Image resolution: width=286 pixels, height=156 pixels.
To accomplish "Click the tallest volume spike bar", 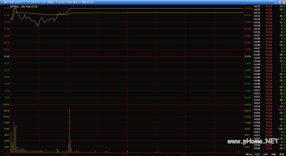I will pyautogui.click(x=69, y=131).
